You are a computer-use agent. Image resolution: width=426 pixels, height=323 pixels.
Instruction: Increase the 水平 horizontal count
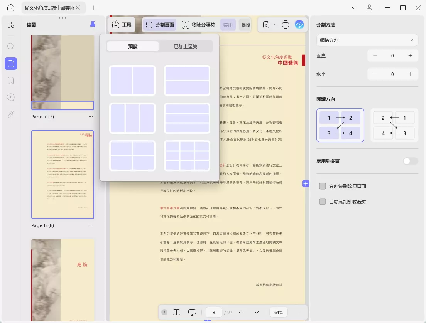pyautogui.click(x=410, y=74)
